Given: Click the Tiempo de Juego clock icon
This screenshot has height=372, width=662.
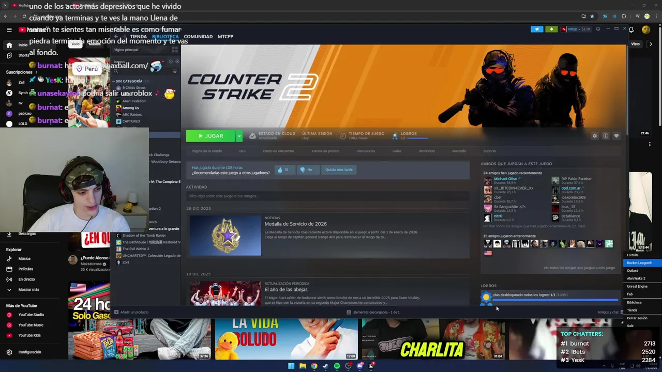Looking at the screenshot, I should coord(342,136).
